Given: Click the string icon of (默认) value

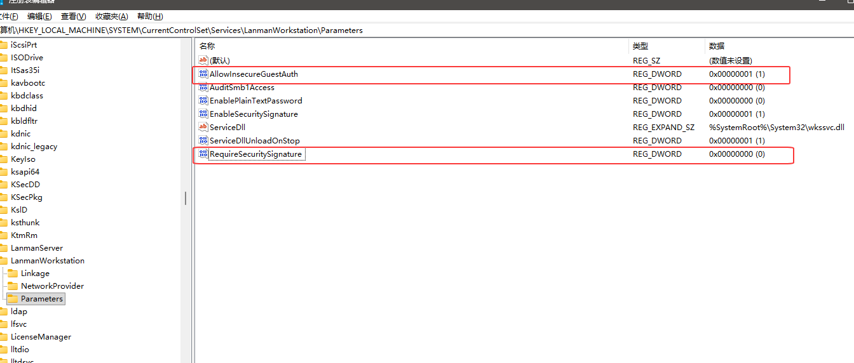Looking at the screenshot, I should coord(203,60).
